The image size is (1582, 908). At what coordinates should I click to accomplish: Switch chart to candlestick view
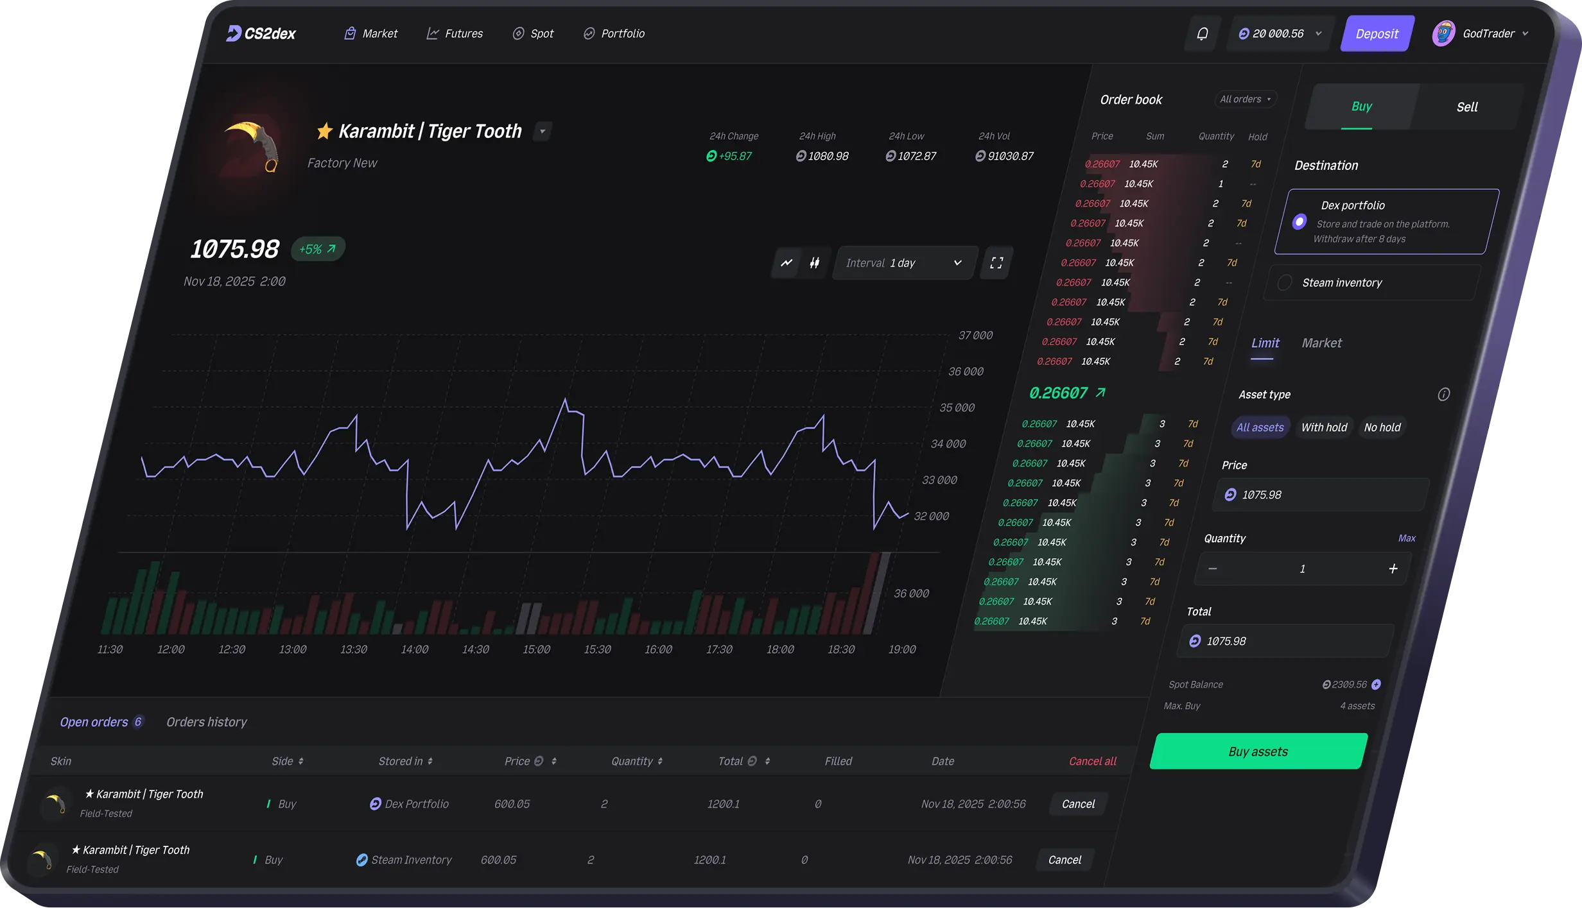tap(814, 263)
